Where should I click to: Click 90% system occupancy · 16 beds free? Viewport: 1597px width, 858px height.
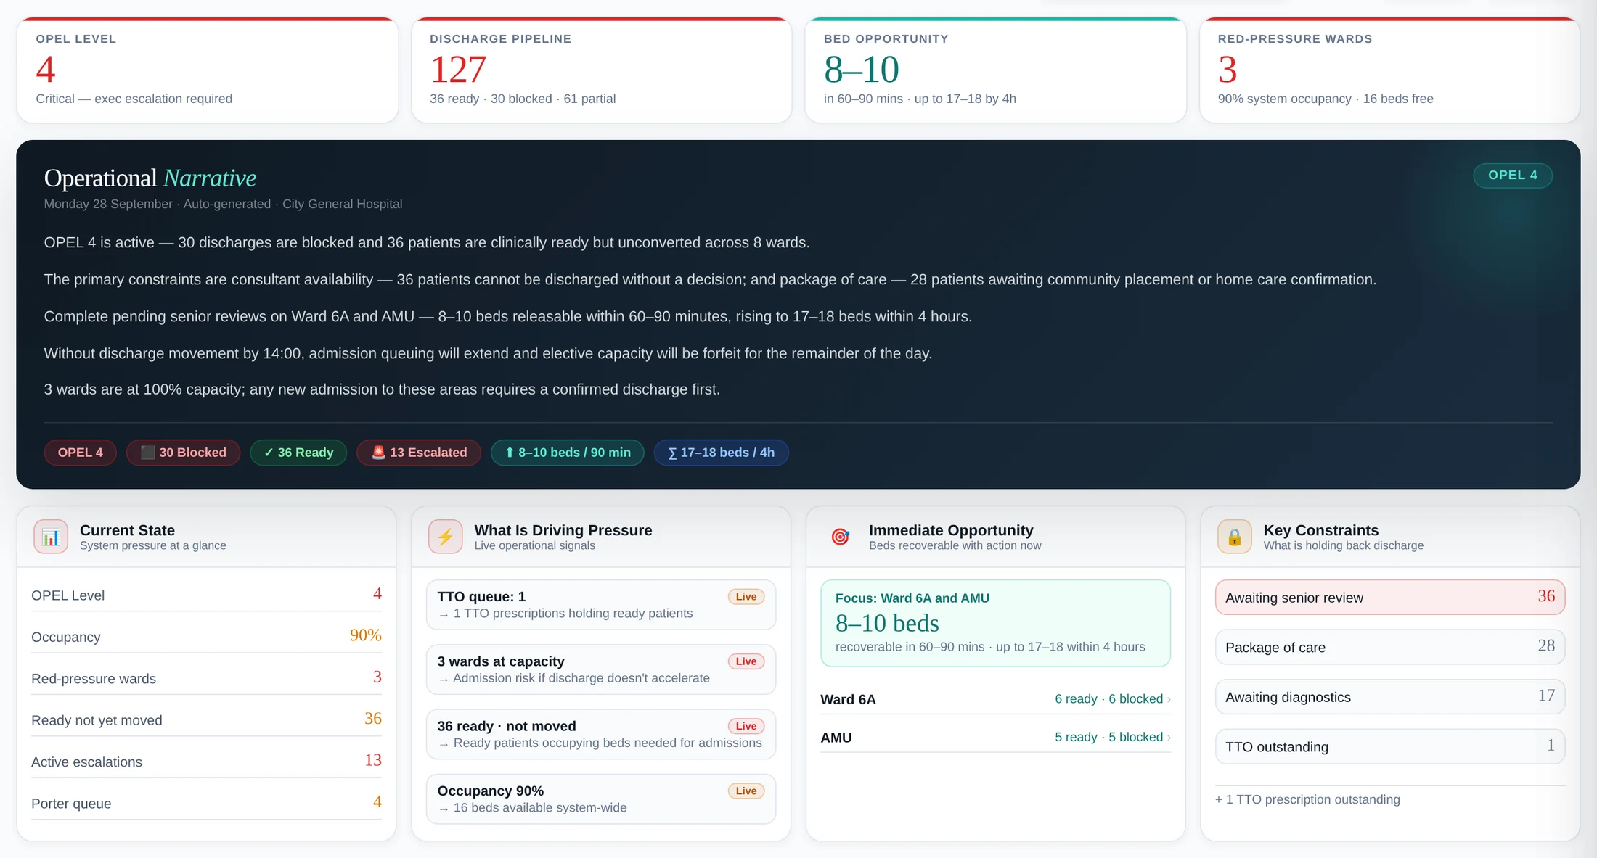click(x=1326, y=99)
